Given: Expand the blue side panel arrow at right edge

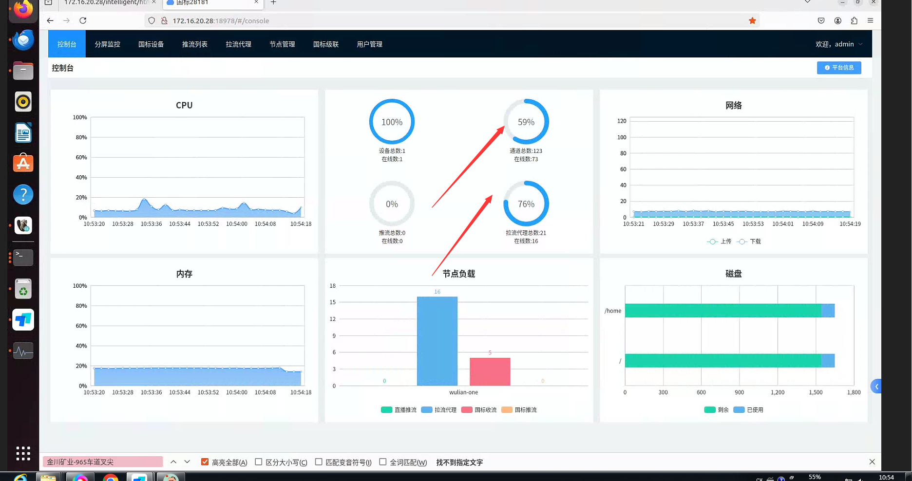Looking at the screenshot, I should [x=876, y=387].
